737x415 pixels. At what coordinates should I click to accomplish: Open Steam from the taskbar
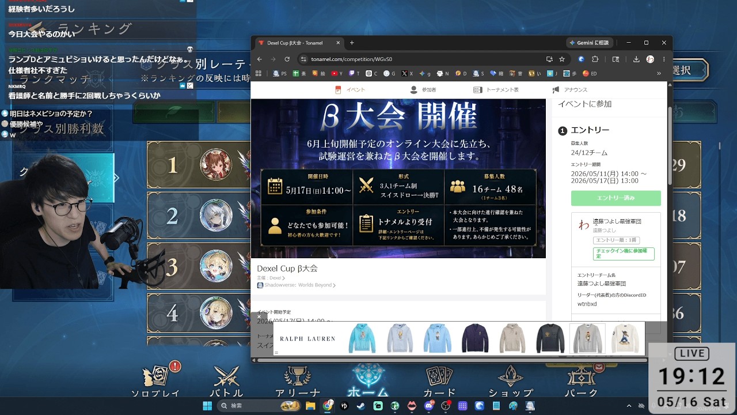pyautogui.click(x=360, y=406)
